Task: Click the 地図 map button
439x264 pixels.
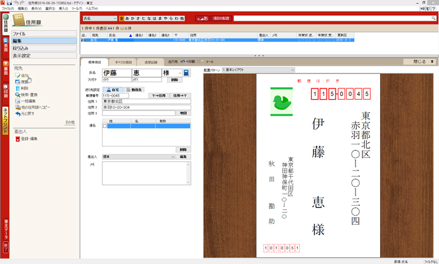Action: pos(183,113)
